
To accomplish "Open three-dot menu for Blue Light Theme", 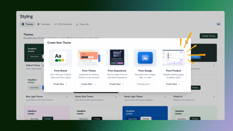I will coord(67,97).
